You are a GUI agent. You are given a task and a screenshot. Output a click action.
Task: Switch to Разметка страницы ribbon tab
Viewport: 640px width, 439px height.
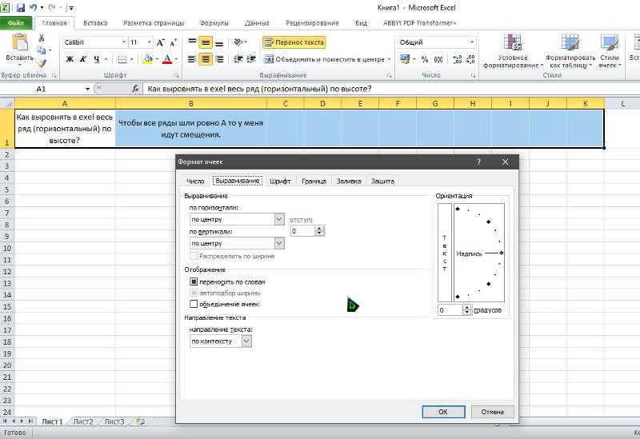point(154,23)
